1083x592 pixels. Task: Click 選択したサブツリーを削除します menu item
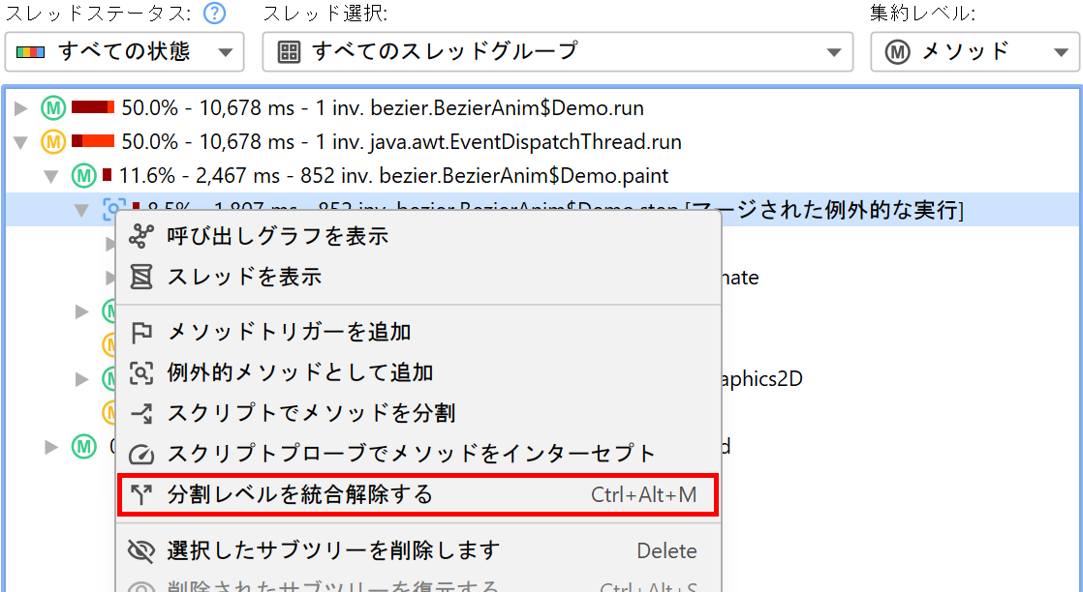click(333, 550)
